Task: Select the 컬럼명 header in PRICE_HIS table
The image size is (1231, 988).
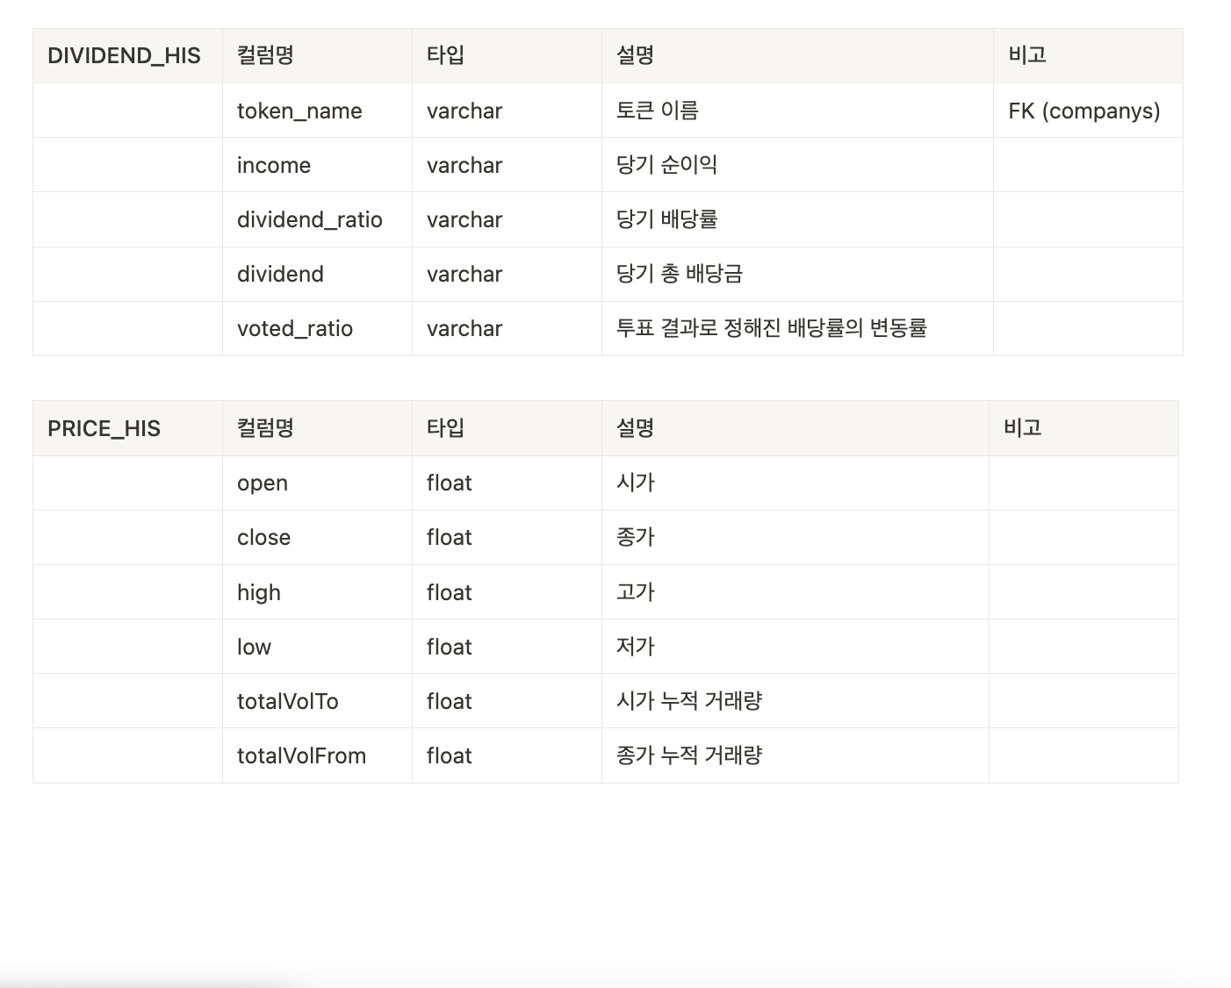Action: [317, 428]
